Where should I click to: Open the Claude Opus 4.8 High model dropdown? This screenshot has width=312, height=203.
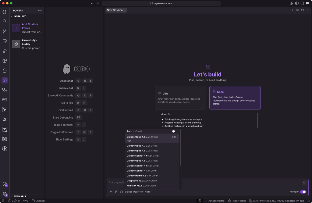139,192
